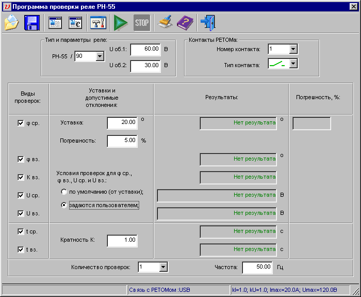Toggle the t вз. checkbox
The width and height of the screenshot is (361, 297).
pos(21,249)
